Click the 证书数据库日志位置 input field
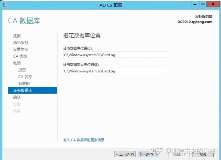221x160 pixels. 115,71
